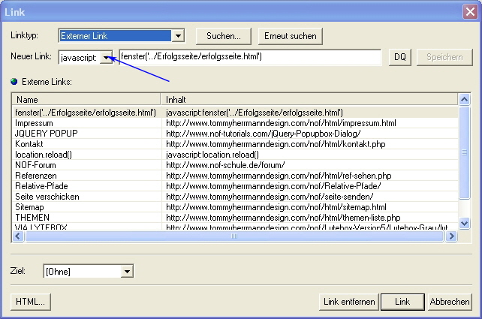Viewport: 482px width, 319px height.
Task: Close the Link dialog window
Action: (x=469, y=10)
